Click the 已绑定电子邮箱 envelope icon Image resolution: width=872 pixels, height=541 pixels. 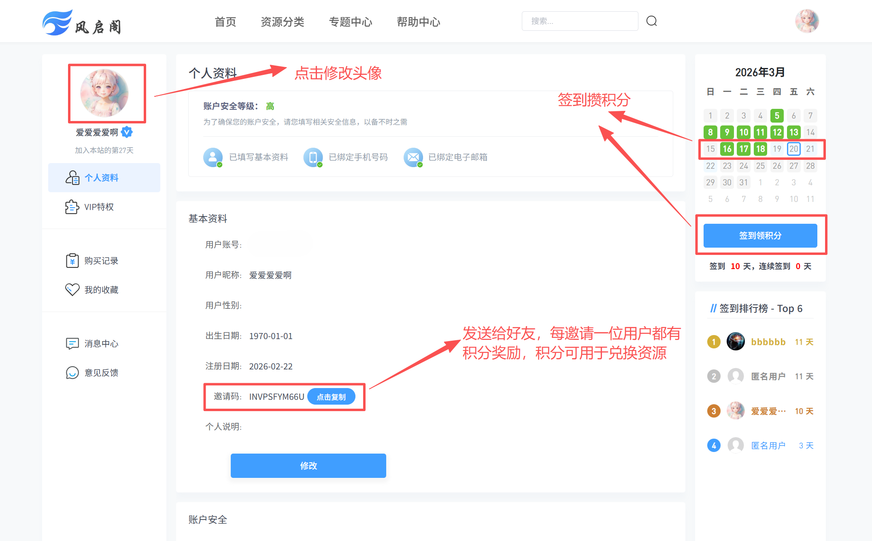click(x=413, y=157)
